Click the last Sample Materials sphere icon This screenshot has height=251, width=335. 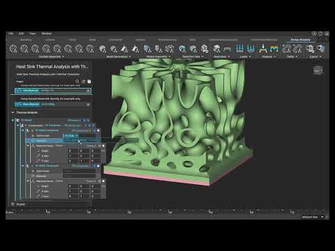(x=90, y=49)
